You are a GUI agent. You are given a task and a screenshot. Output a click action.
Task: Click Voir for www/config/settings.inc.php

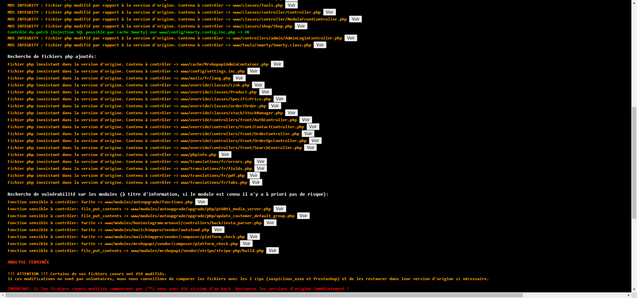pos(253,71)
